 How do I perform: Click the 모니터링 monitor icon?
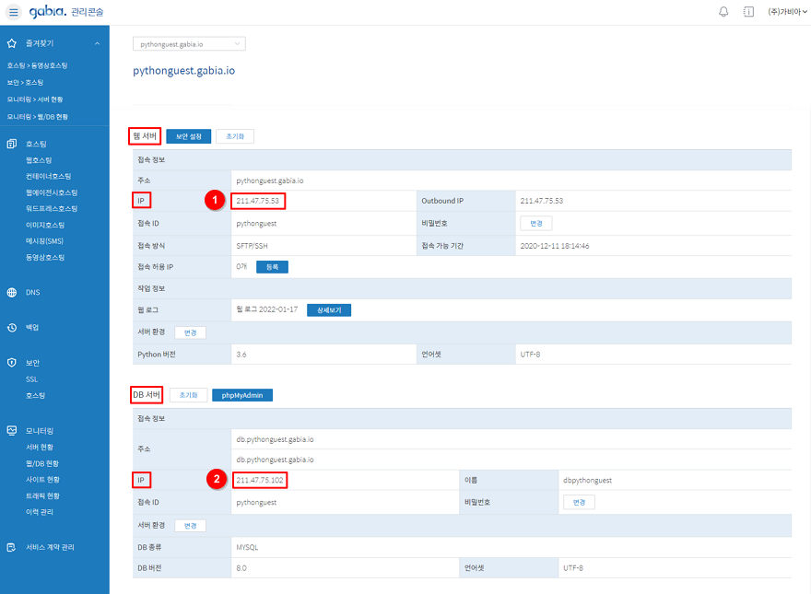(12, 431)
